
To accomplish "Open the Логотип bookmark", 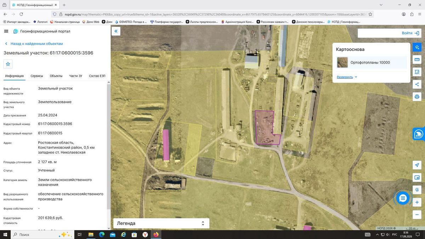I will pos(40,22).
